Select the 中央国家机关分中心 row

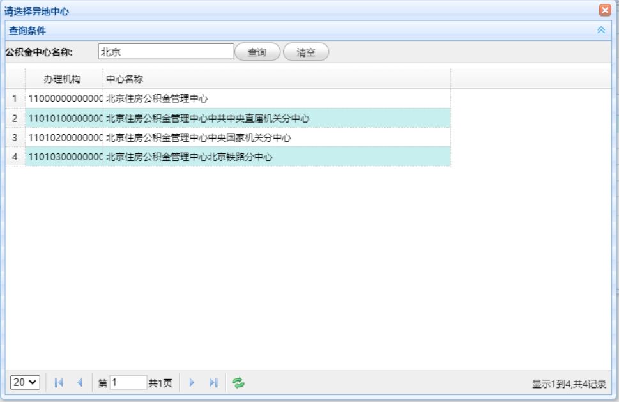tap(228, 137)
